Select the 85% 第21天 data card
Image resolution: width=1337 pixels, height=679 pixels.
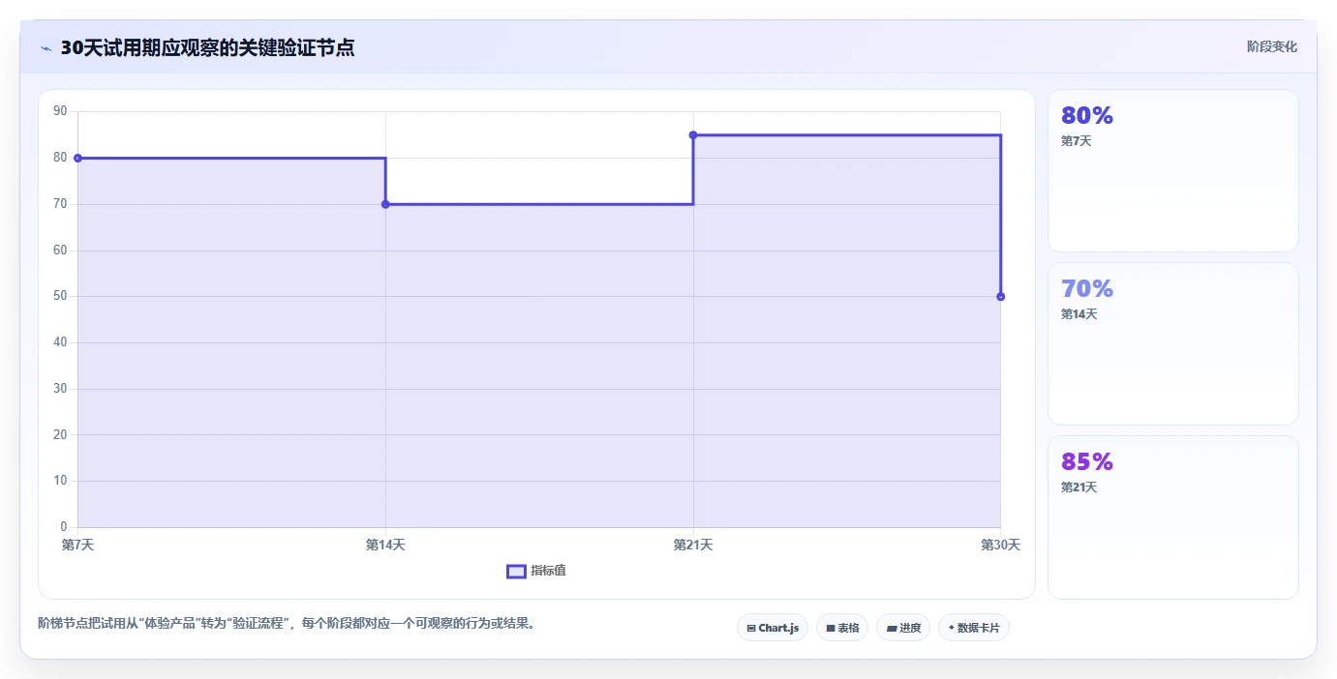1172,517
